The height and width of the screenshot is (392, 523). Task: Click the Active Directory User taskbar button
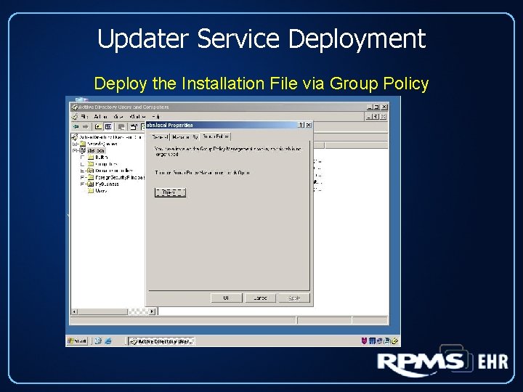coord(162,341)
